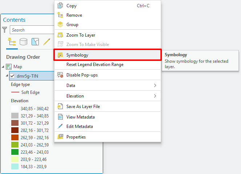
Task: Choose Reset Legend Elevation Range
Action: click(95, 65)
